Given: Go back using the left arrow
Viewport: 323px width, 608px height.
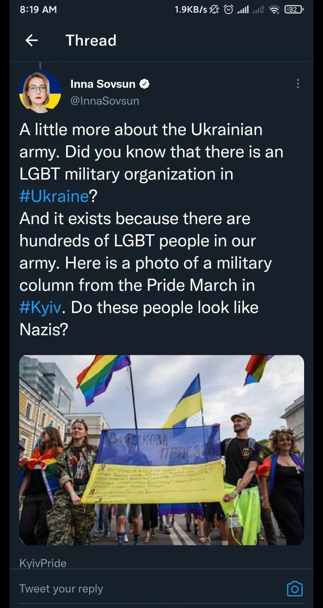Looking at the screenshot, I should pyautogui.click(x=32, y=40).
